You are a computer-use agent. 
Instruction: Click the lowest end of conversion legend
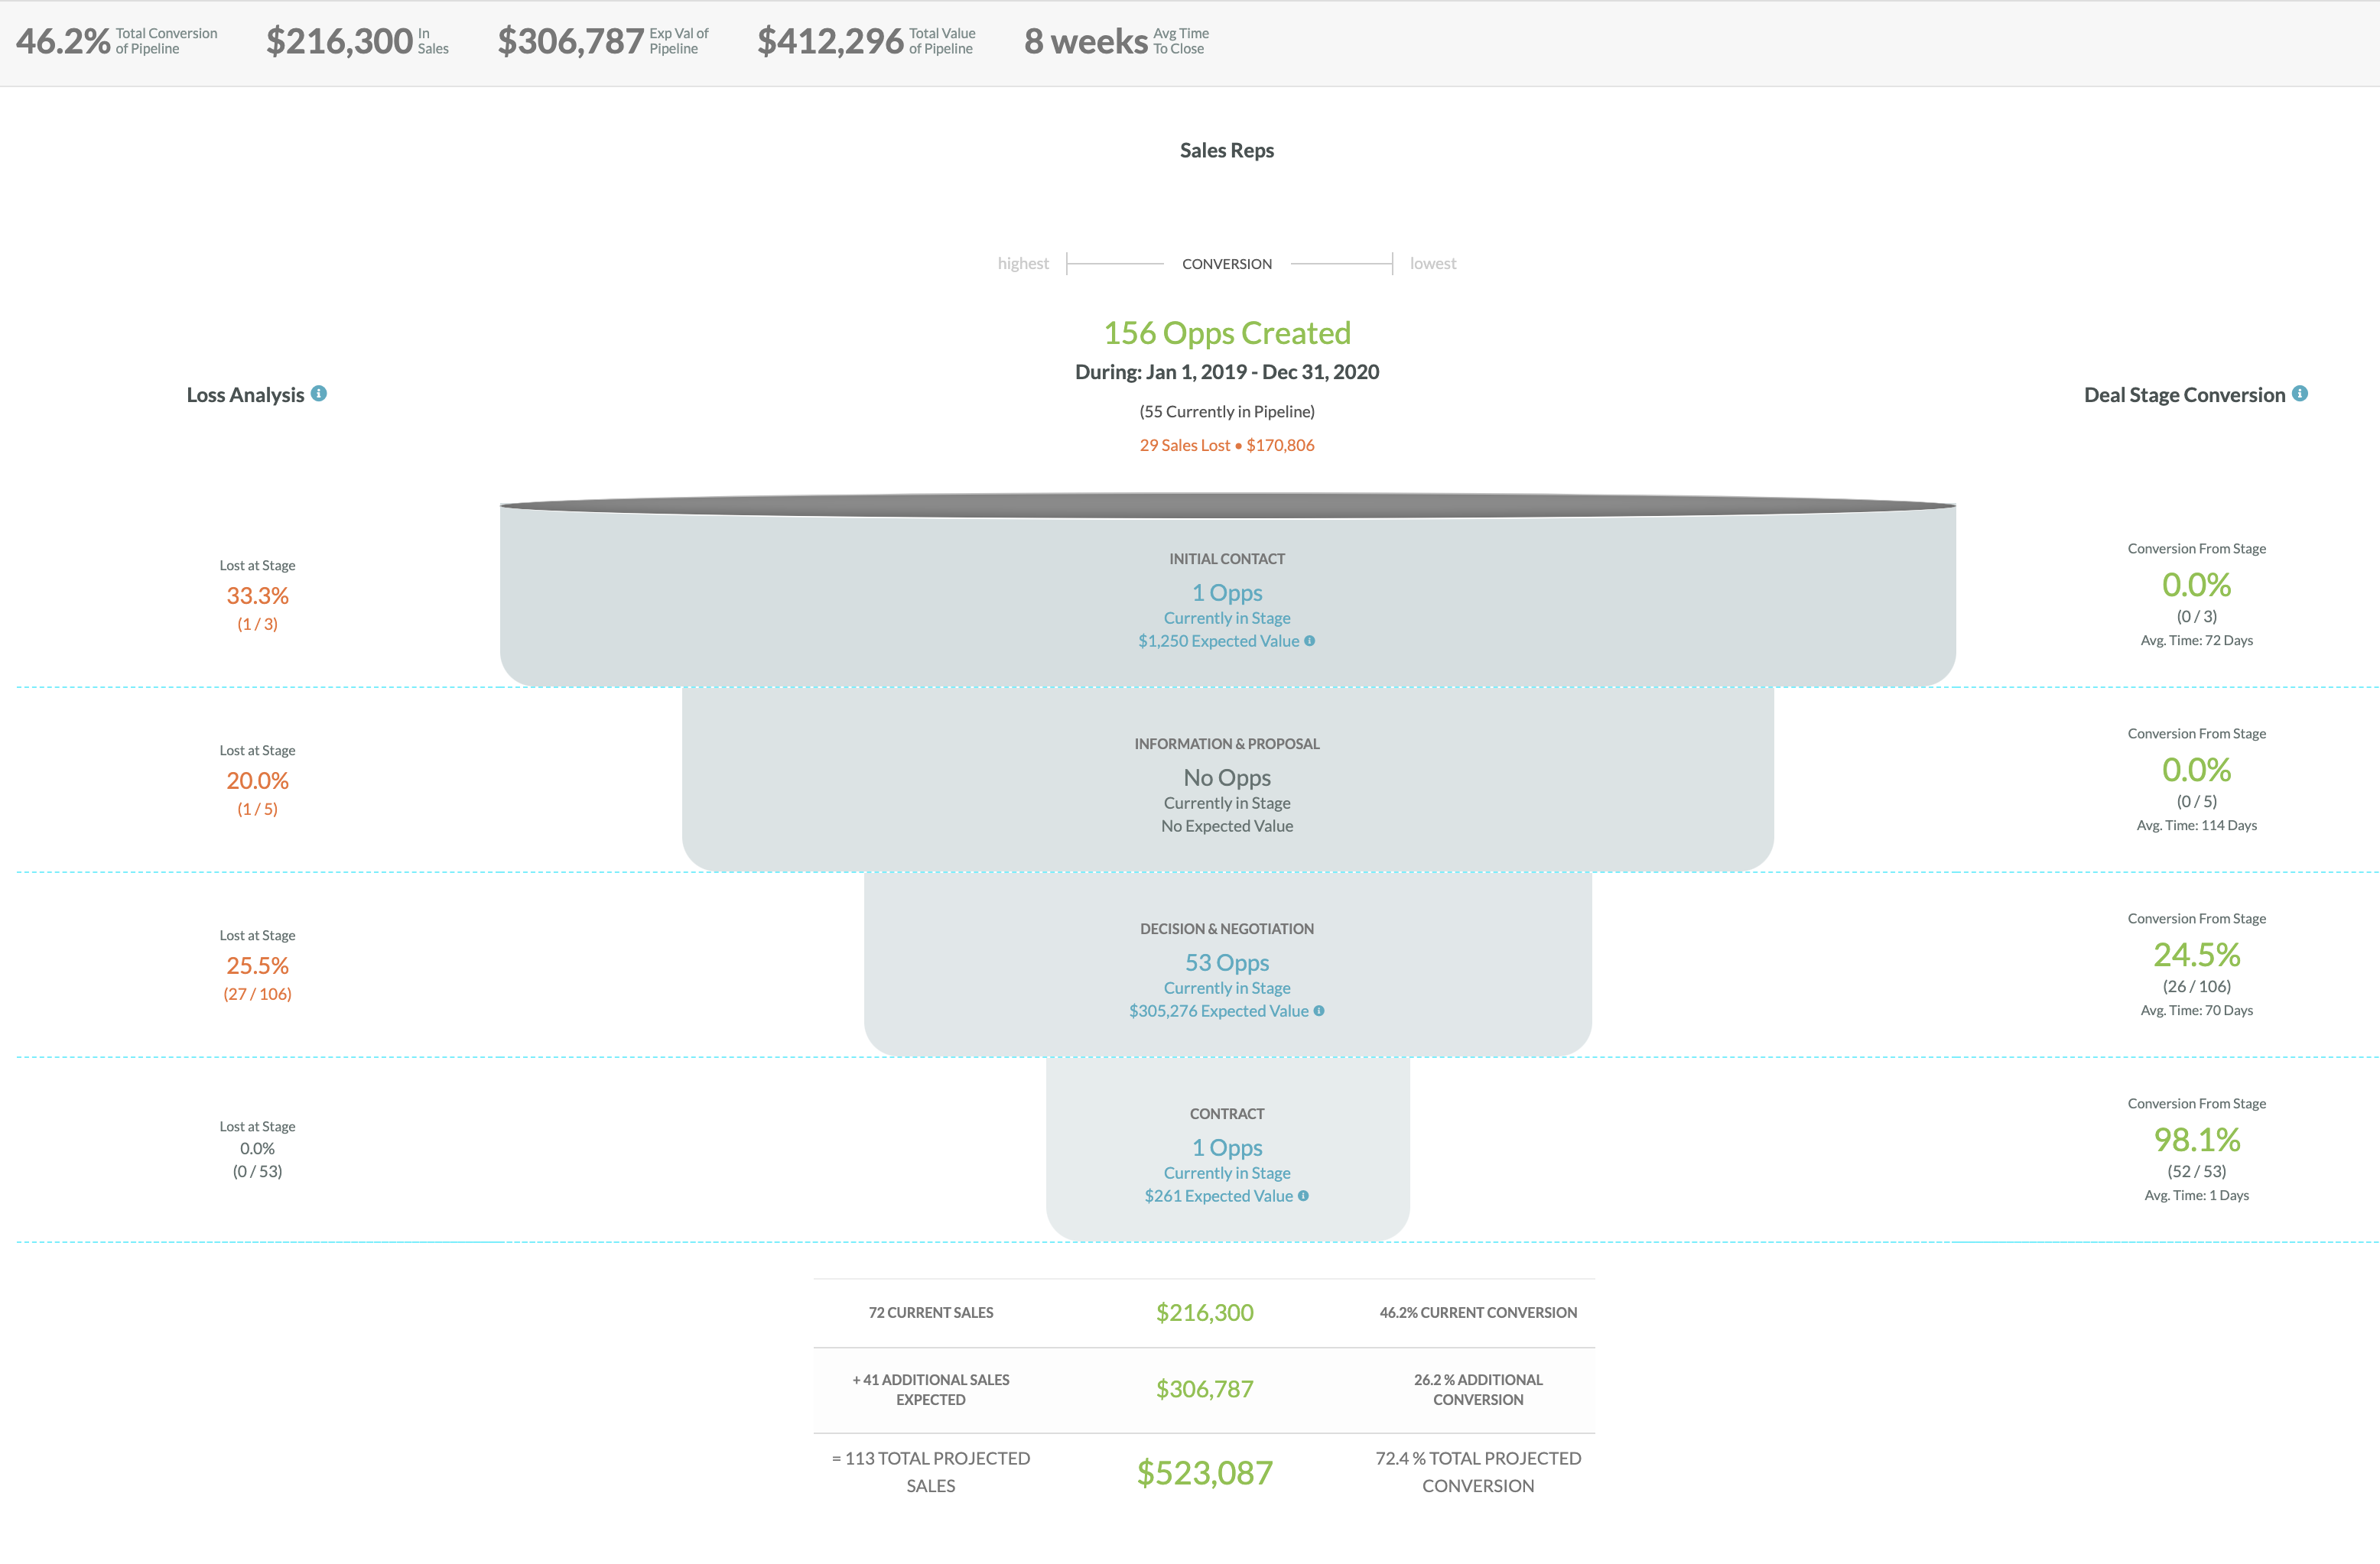(x=1433, y=263)
